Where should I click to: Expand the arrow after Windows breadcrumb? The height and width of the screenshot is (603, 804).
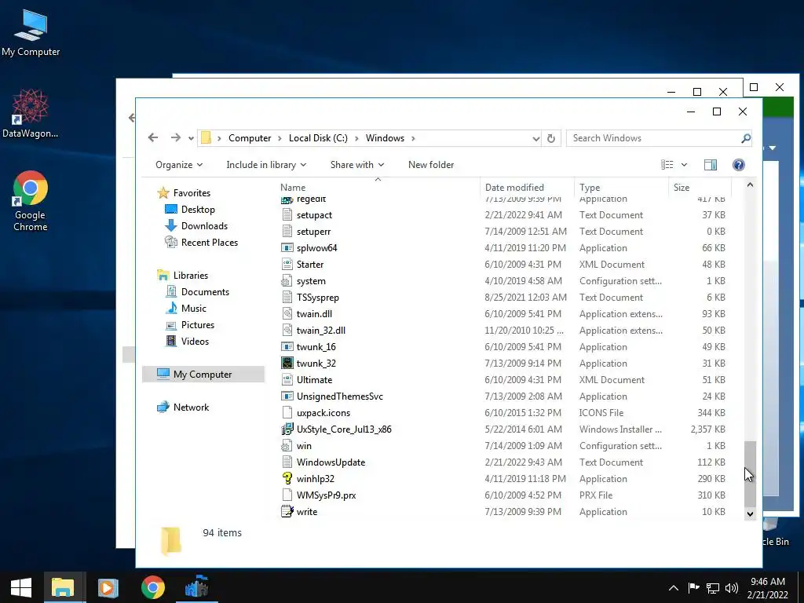[413, 138]
